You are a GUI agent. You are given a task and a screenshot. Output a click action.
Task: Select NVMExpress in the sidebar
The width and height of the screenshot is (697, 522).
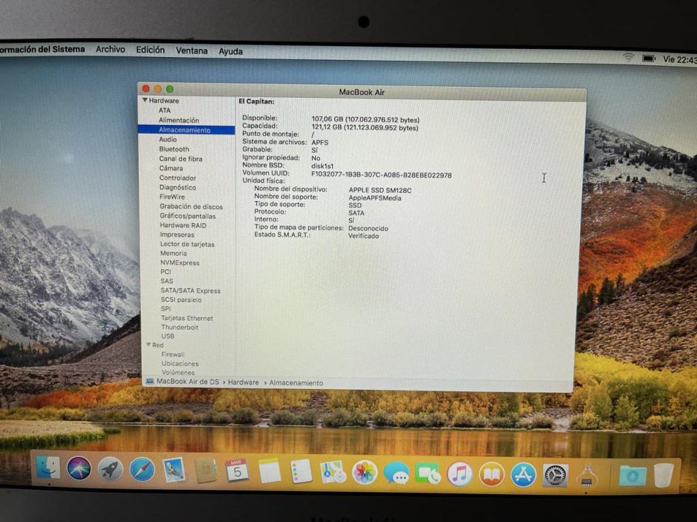180,263
